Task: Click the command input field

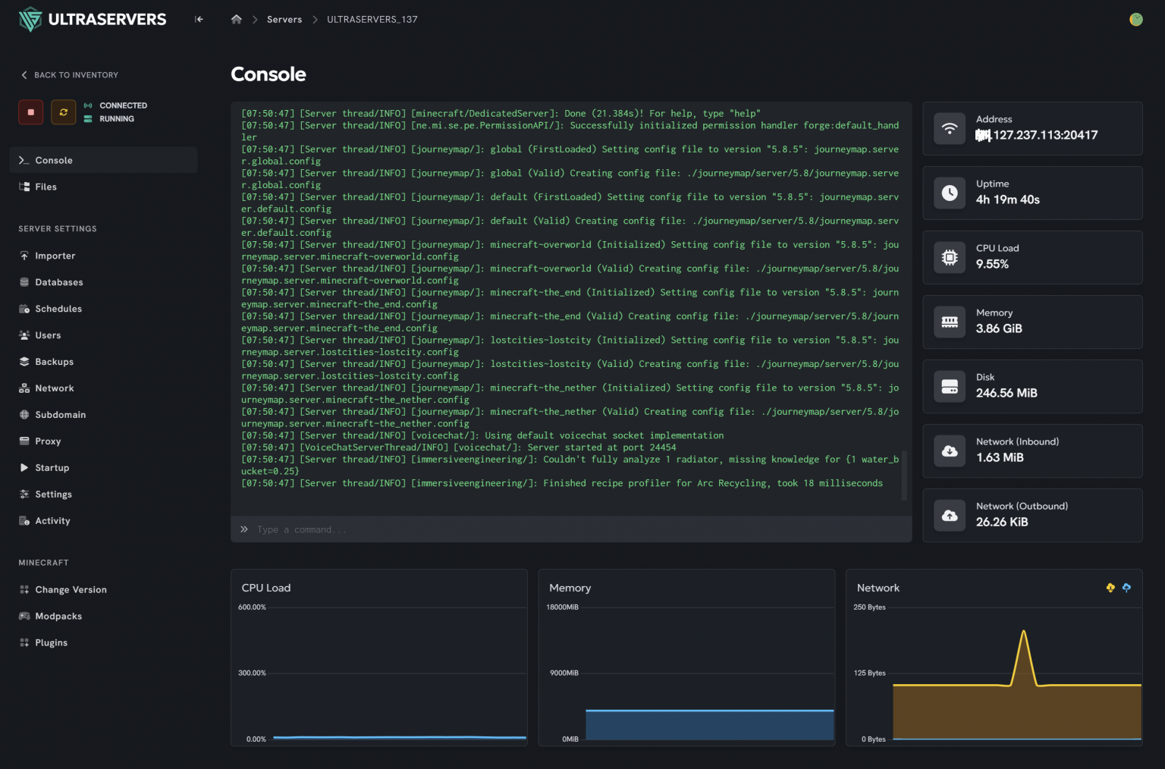Action: (x=531, y=529)
